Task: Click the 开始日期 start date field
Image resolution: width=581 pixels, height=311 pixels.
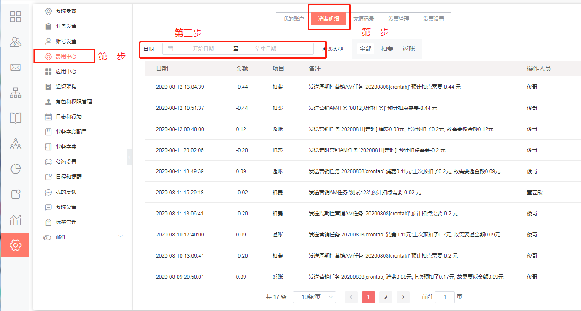Action: 203,49
